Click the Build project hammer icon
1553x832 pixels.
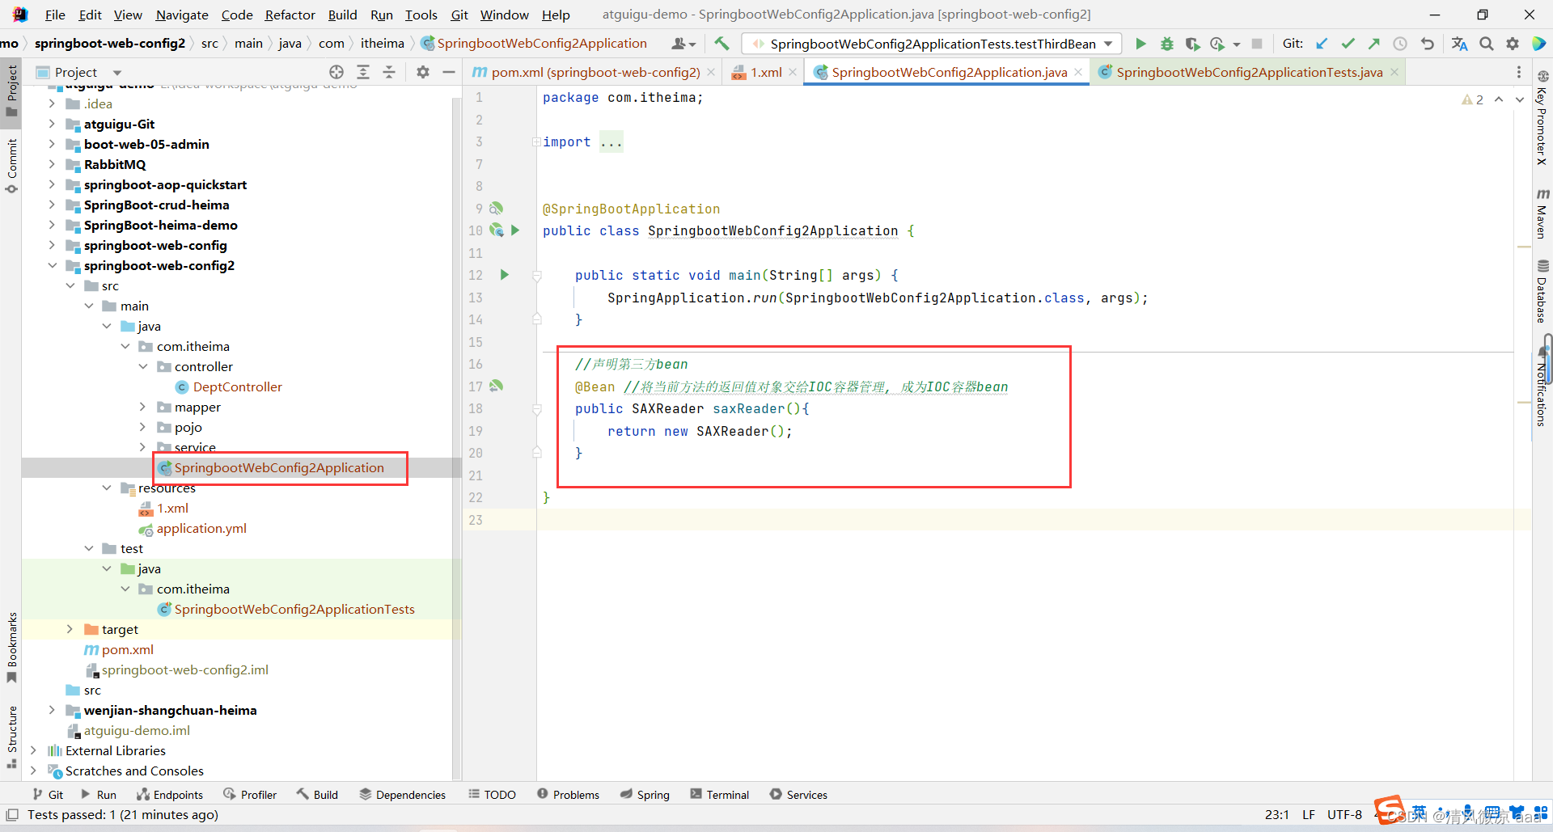coord(721,44)
